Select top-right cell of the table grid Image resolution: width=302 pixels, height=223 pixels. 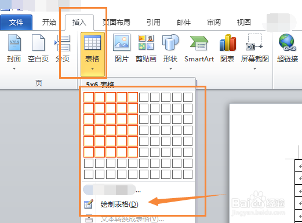point(188,97)
